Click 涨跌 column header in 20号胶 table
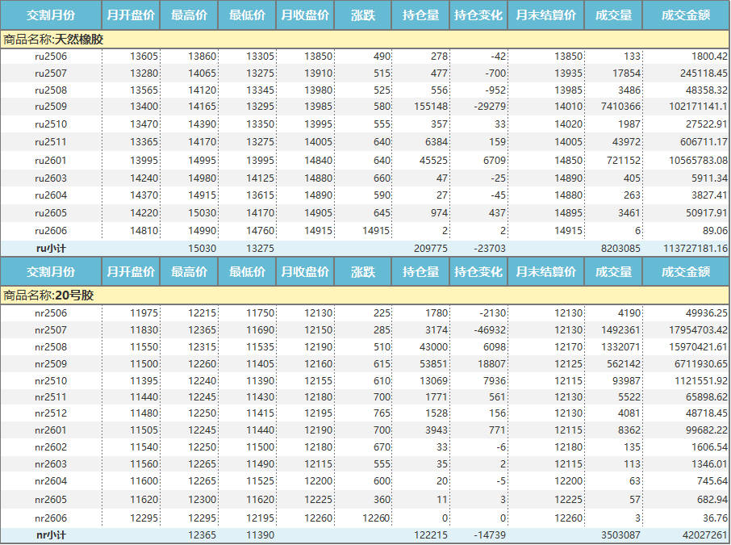Screen dimensions: 731x545 [x=362, y=271]
